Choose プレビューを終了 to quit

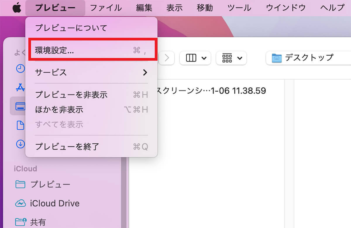tap(91, 146)
